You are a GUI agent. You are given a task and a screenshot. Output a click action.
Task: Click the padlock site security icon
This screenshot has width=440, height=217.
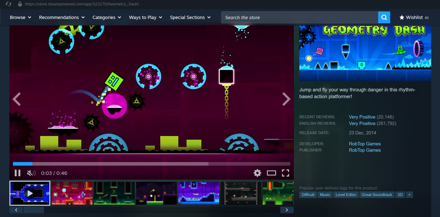click(20, 4)
